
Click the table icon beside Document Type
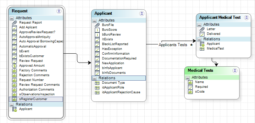(x=97, y=83)
